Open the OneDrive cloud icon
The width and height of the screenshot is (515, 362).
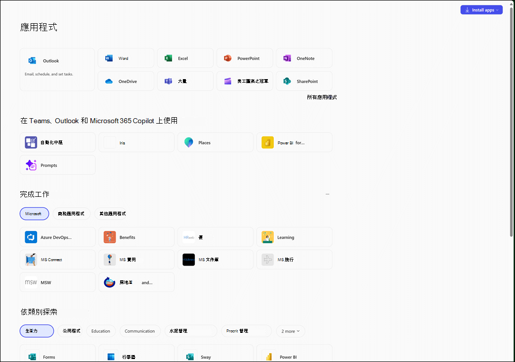[109, 81]
